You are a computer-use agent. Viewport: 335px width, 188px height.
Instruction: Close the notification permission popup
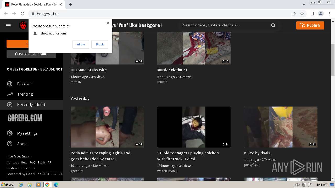108,23
